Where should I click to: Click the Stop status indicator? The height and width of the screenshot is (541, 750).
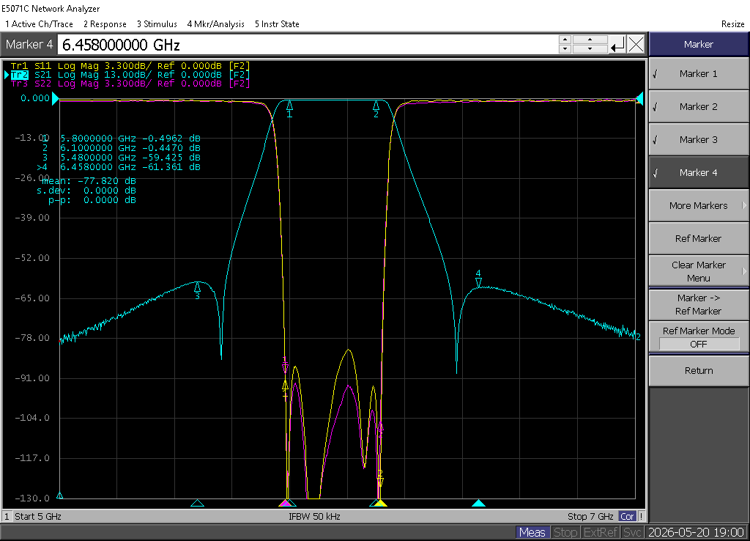[x=565, y=532]
